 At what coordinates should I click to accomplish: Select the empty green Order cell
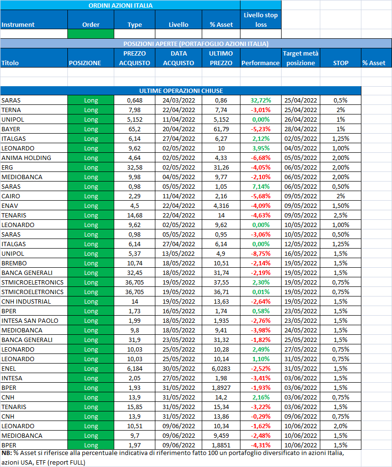coord(91,34)
